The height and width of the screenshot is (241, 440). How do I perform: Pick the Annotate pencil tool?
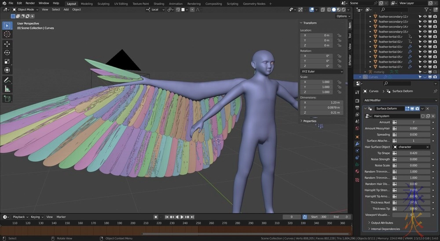(x=7, y=80)
